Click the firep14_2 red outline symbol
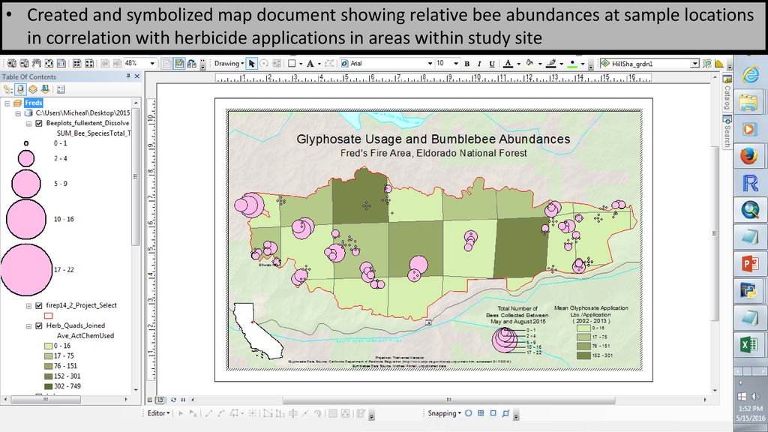 49,316
